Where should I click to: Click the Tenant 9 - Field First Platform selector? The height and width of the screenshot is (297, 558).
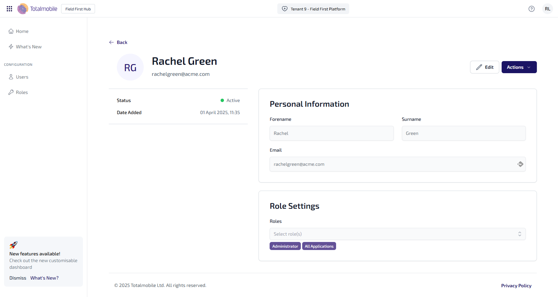coord(313,9)
